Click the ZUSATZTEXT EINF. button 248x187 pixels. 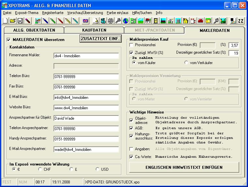coord(101,39)
